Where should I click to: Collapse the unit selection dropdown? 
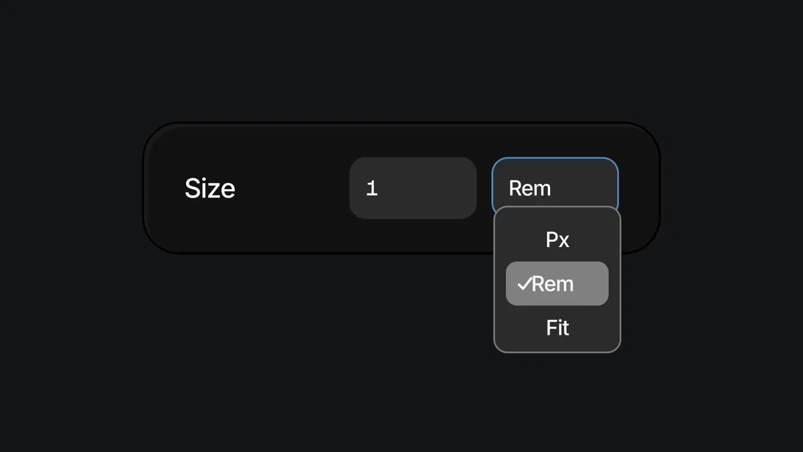pyautogui.click(x=555, y=183)
